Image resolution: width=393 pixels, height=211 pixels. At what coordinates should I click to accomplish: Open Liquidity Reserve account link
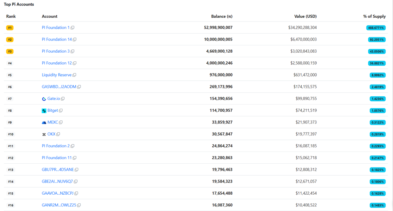pos(57,75)
